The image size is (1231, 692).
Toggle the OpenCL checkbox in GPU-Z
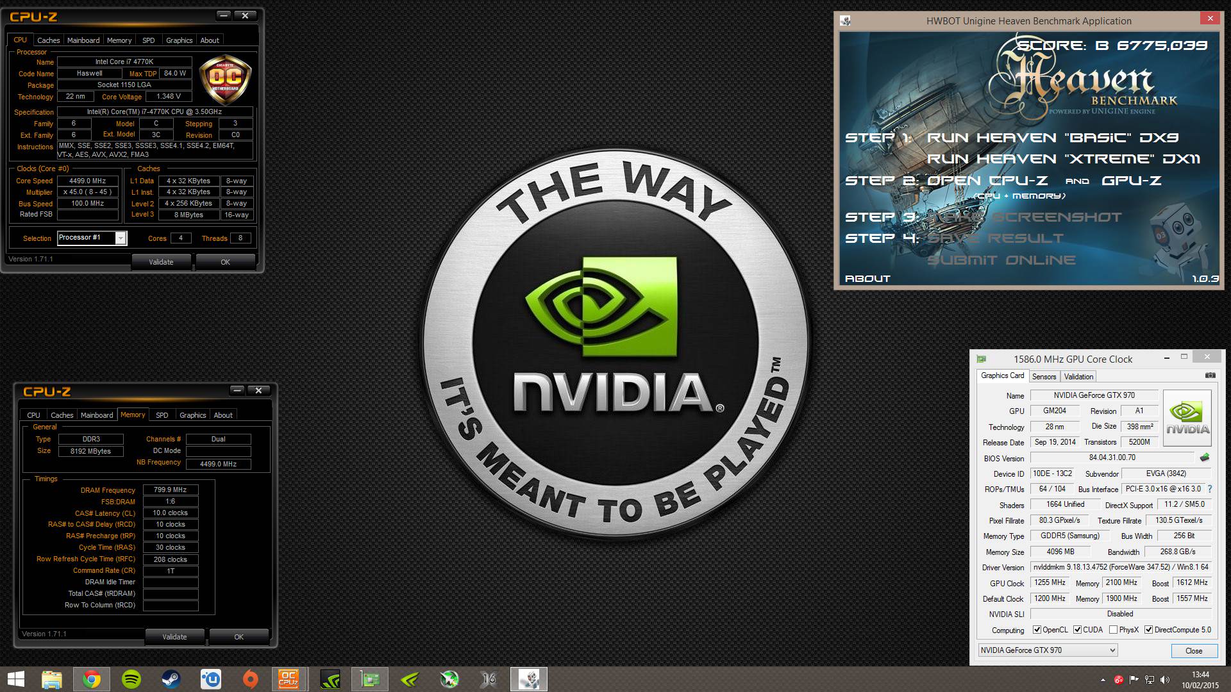[1037, 630]
